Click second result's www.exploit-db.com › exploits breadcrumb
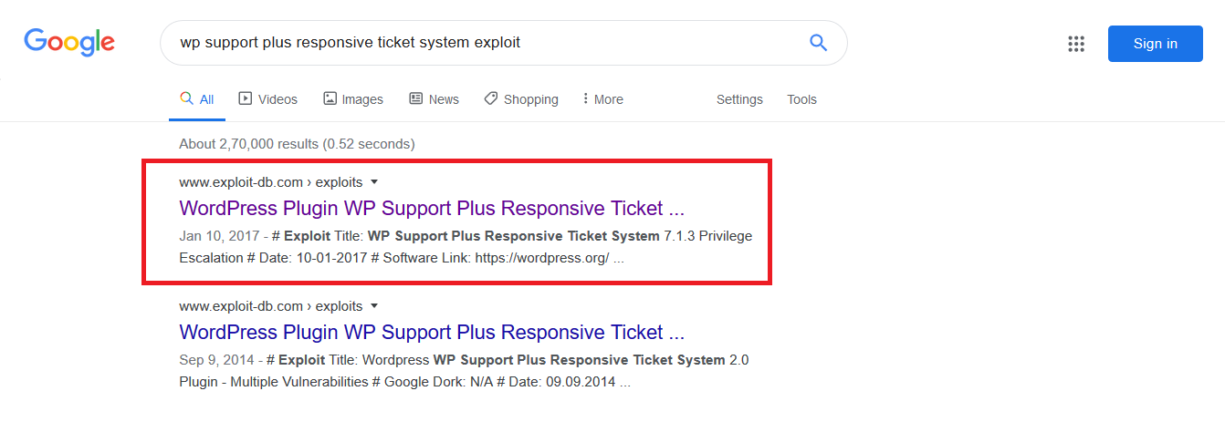Screen dimensions: 1225x422 (x=271, y=306)
